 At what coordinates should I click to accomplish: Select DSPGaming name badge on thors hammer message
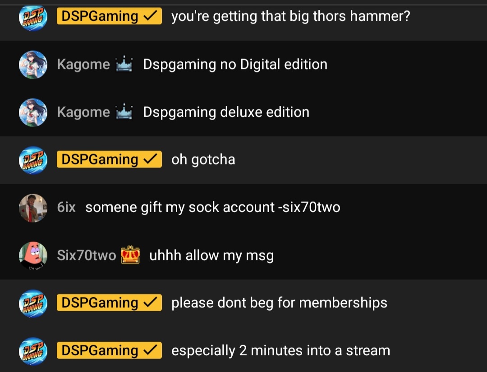click(109, 16)
